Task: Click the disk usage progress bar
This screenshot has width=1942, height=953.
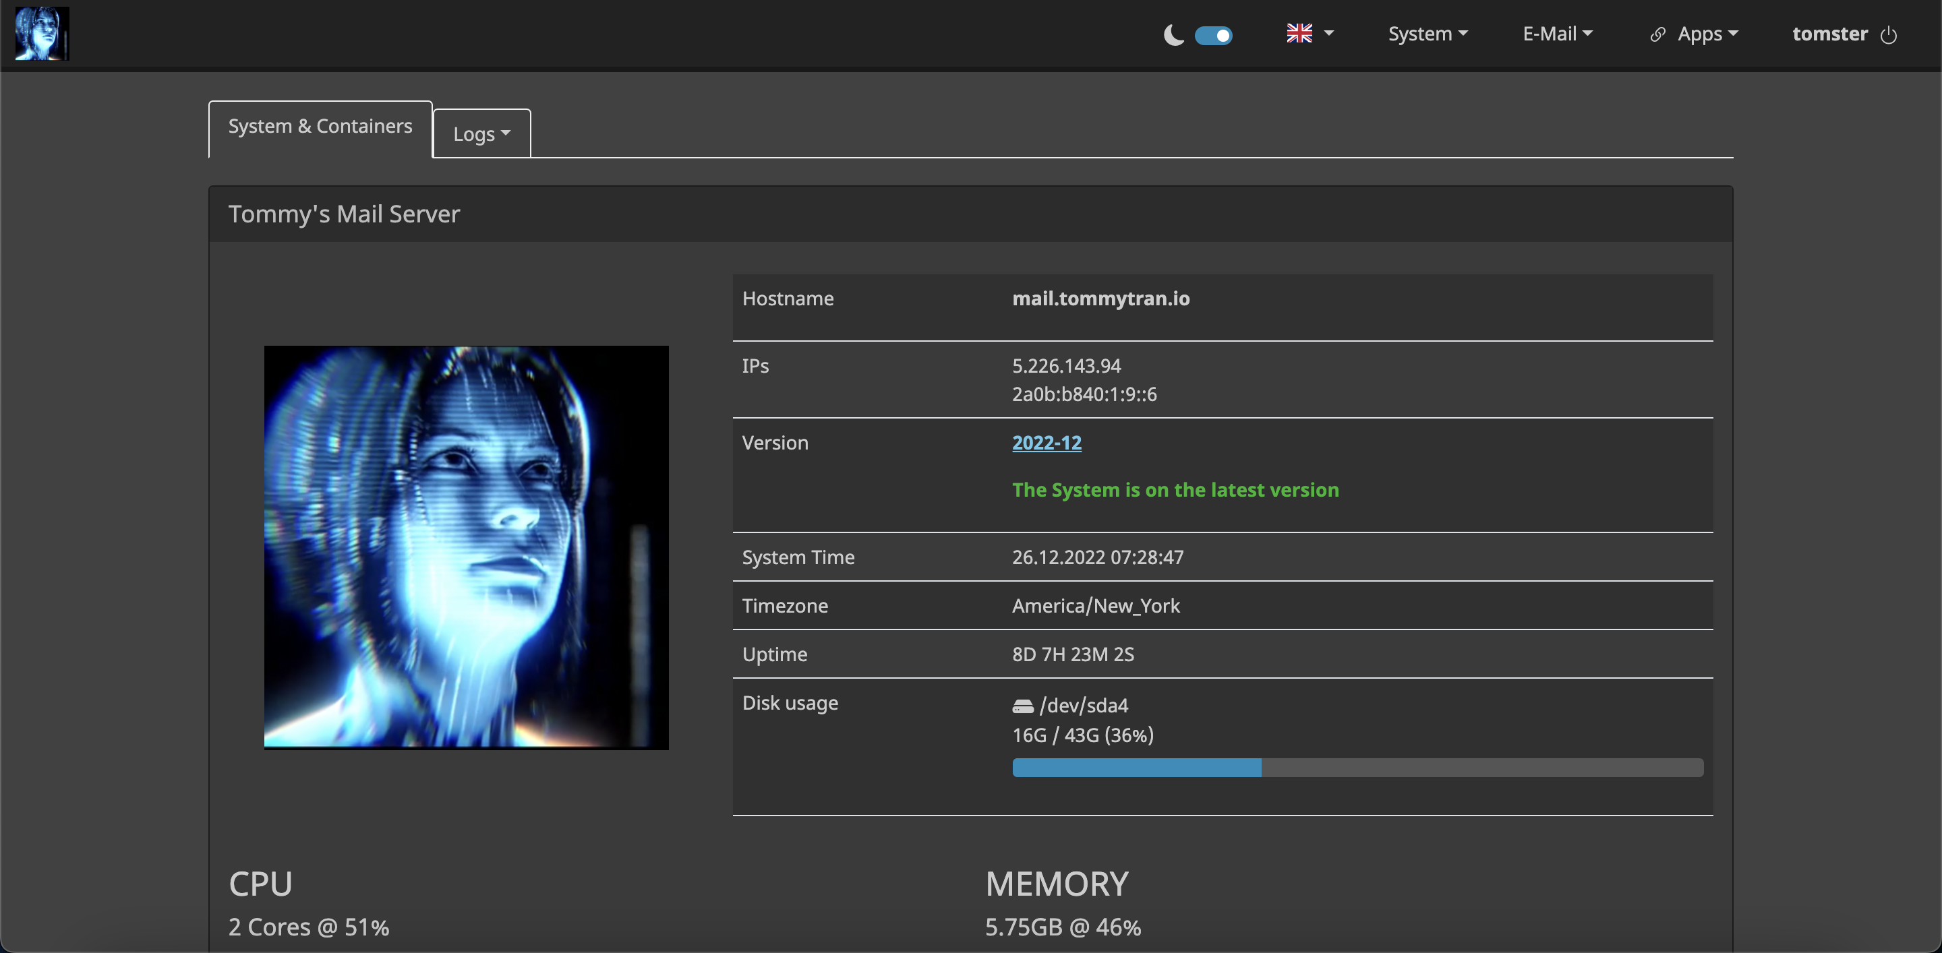Action: [x=1357, y=768]
